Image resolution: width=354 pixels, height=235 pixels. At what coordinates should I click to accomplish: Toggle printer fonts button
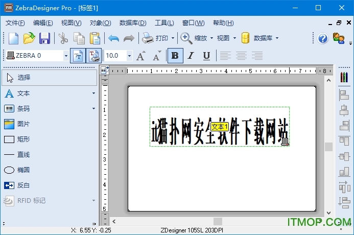tap(93, 56)
